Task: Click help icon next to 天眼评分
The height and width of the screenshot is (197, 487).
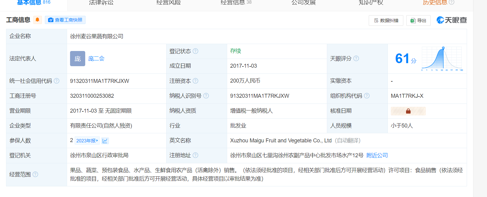Action: click(356, 58)
